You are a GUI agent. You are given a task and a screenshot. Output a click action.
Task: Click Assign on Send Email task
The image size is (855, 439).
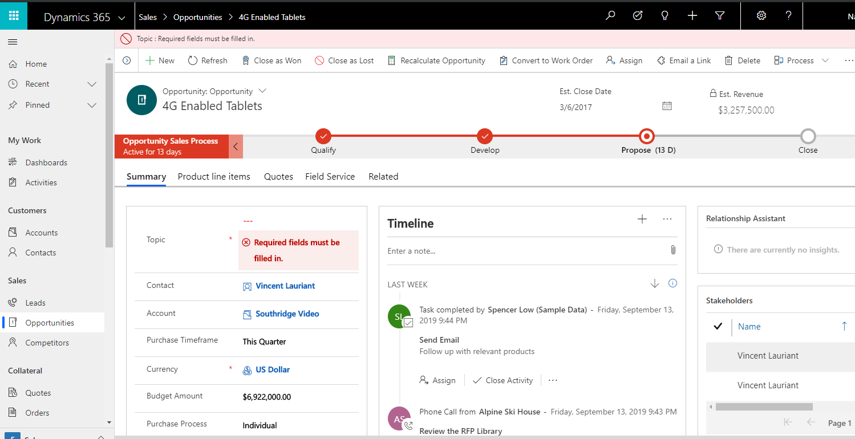[437, 380]
